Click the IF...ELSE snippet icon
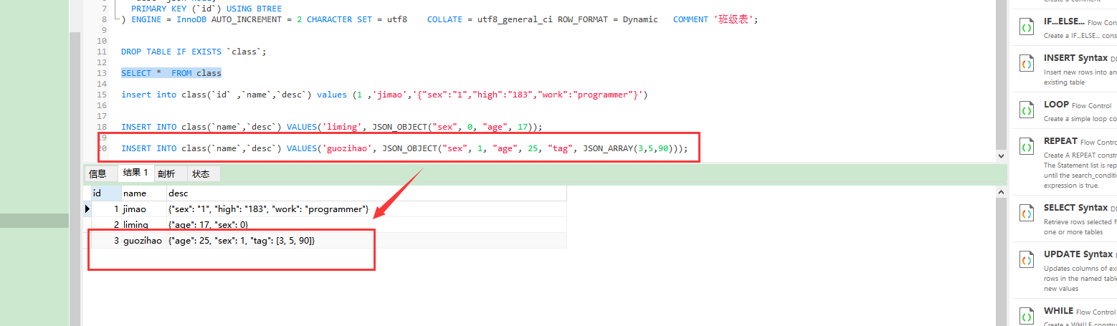Image resolution: width=1117 pixels, height=326 pixels. click(x=1027, y=27)
